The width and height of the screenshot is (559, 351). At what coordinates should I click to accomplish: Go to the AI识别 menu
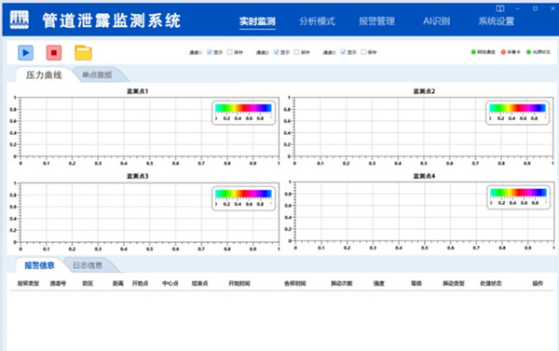(x=436, y=21)
